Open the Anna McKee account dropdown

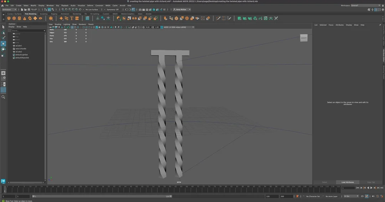(x=182, y=10)
